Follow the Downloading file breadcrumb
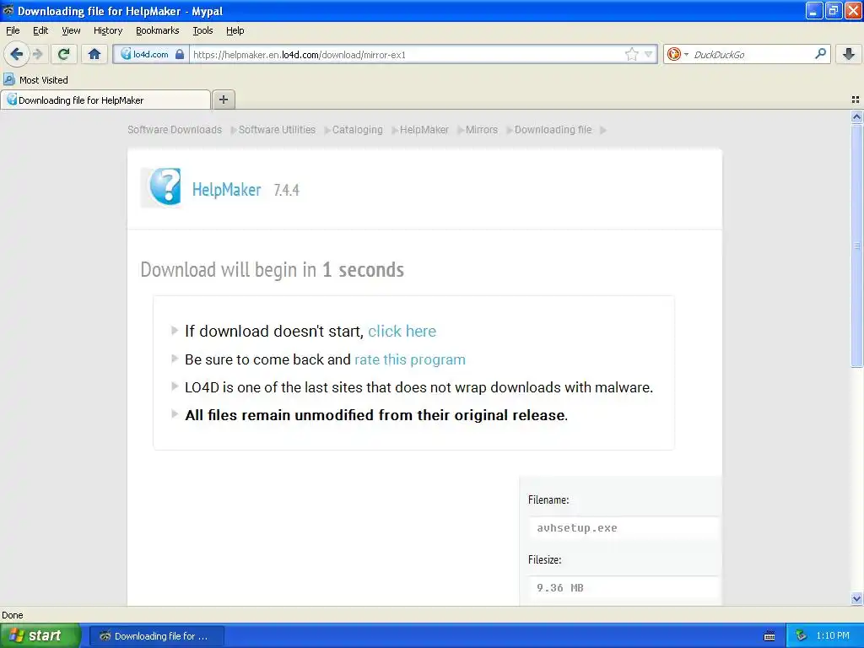This screenshot has height=648, width=864. tap(553, 129)
